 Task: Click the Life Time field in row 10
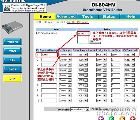pyautogui.click(x=116, y=101)
